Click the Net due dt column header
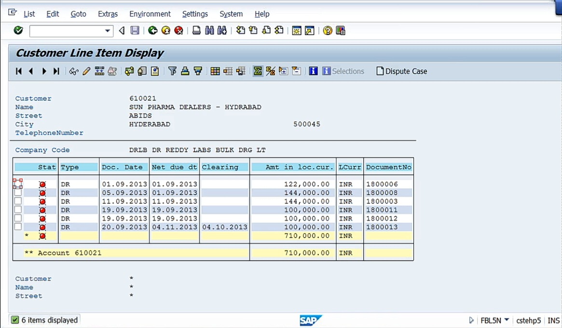Viewport: 562px width, 328px height. click(x=175, y=167)
